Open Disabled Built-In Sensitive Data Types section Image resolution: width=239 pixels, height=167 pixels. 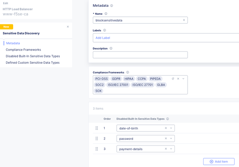(x=33, y=56)
